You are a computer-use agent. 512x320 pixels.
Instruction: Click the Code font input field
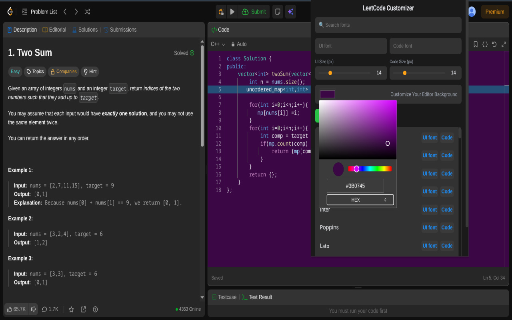426,46
